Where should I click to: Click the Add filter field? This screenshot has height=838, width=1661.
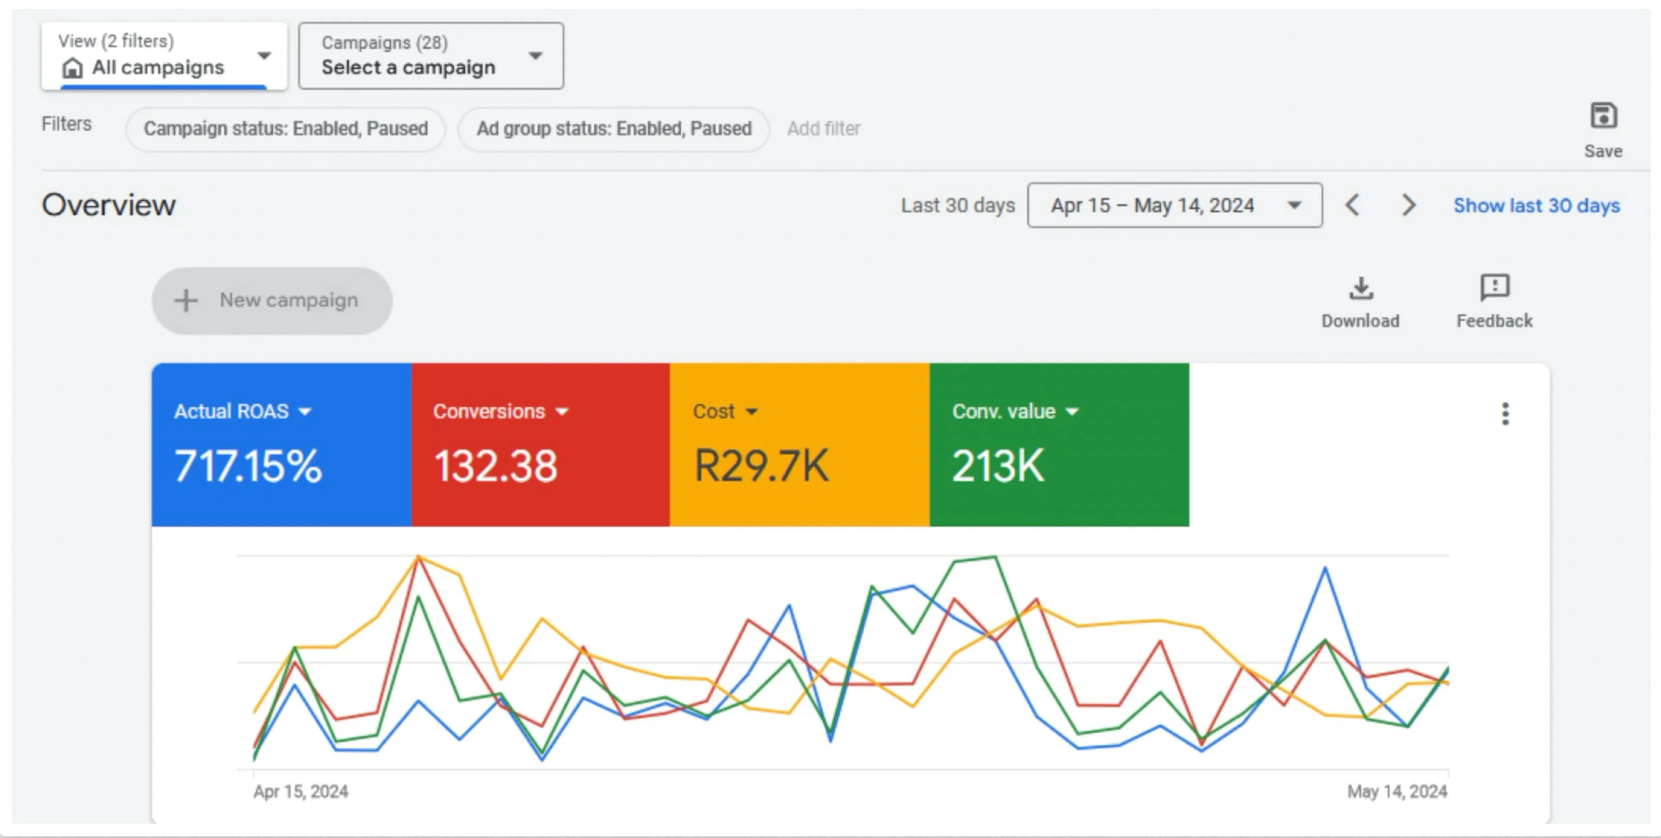pos(823,129)
